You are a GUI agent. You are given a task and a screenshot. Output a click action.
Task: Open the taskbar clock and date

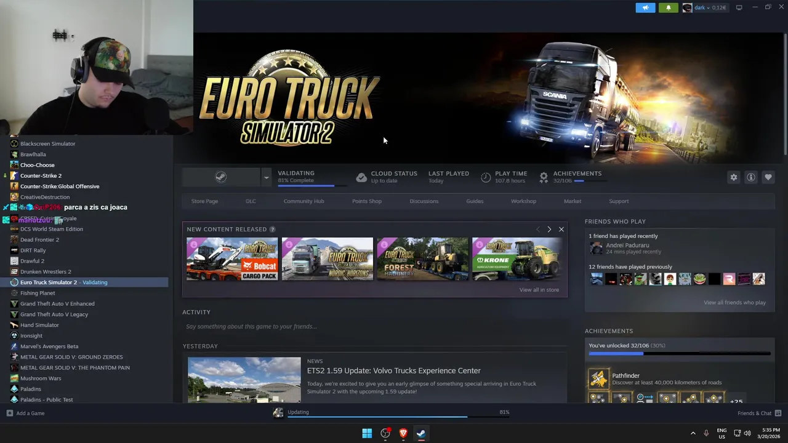pos(770,433)
